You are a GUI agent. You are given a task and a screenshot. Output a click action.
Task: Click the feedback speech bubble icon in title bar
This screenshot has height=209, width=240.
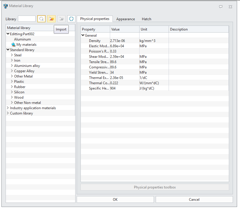221,6
